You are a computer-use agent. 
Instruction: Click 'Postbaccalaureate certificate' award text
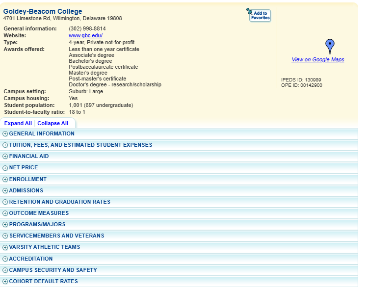tap(103, 67)
